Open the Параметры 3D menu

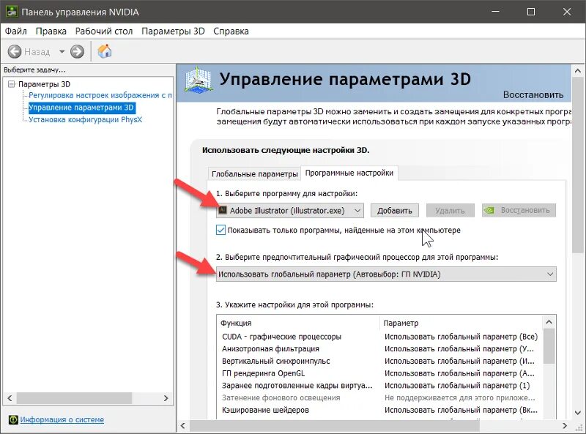pyautogui.click(x=173, y=31)
